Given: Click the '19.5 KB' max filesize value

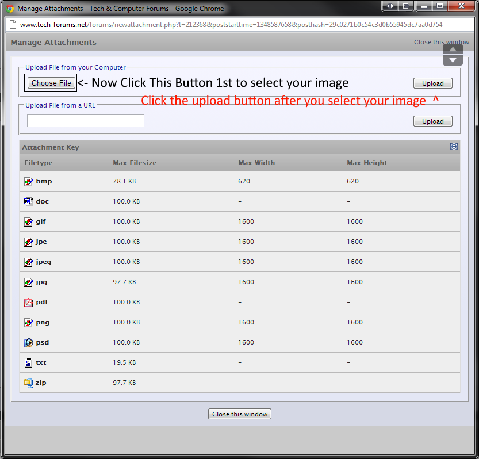Looking at the screenshot, I should [x=124, y=362].
